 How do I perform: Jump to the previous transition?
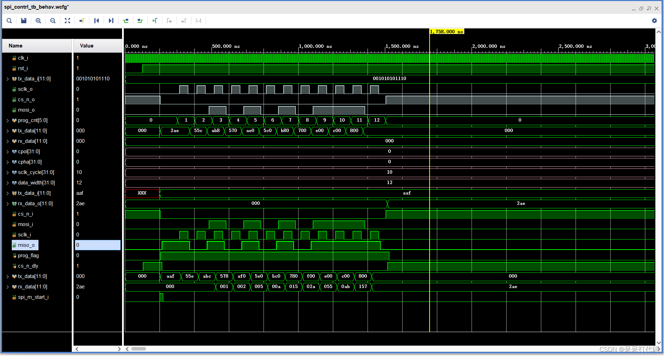pos(126,20)
